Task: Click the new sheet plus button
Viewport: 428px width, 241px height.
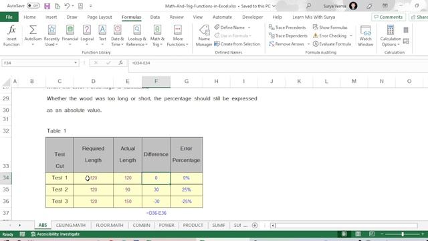Action: (x=255, y=226)
